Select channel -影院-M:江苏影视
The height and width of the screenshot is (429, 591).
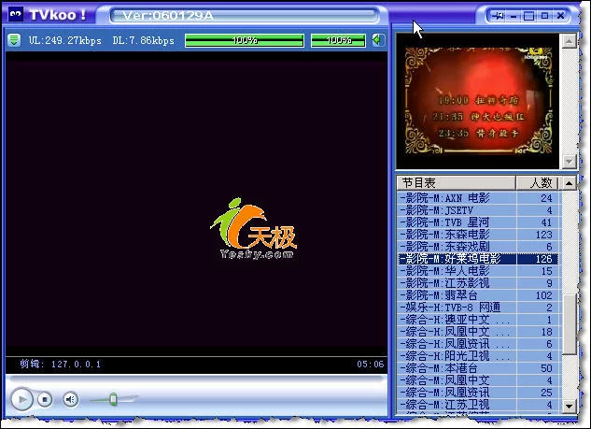(478, 283)
